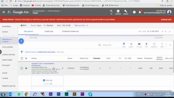Open the Segment toolbar icon
The height and width of the screenshot is (98, 174).
pyautogui.click(x=131, y=45)
